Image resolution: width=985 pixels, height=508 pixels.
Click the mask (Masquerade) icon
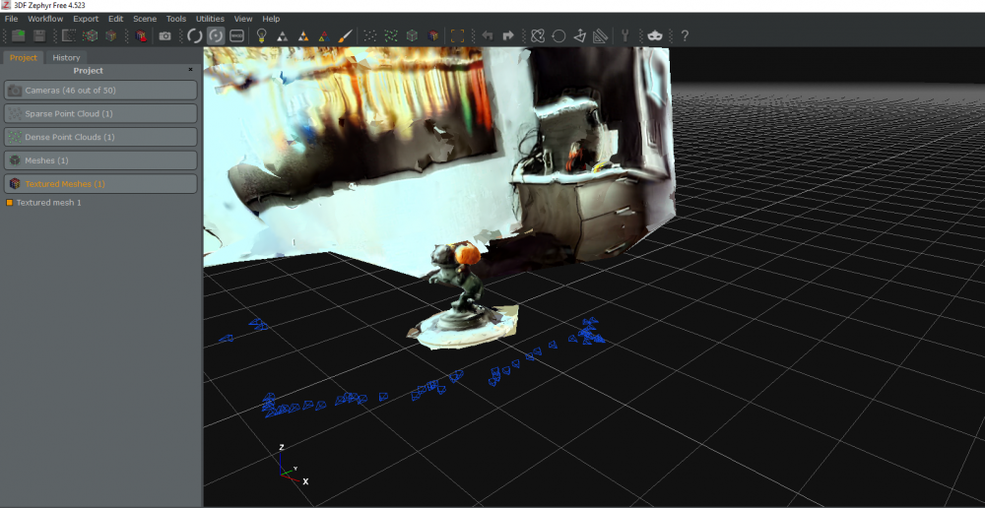point(655,35)
